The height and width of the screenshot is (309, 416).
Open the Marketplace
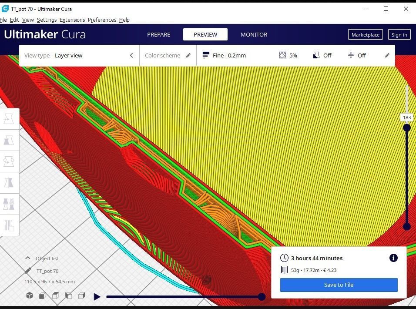366,34
